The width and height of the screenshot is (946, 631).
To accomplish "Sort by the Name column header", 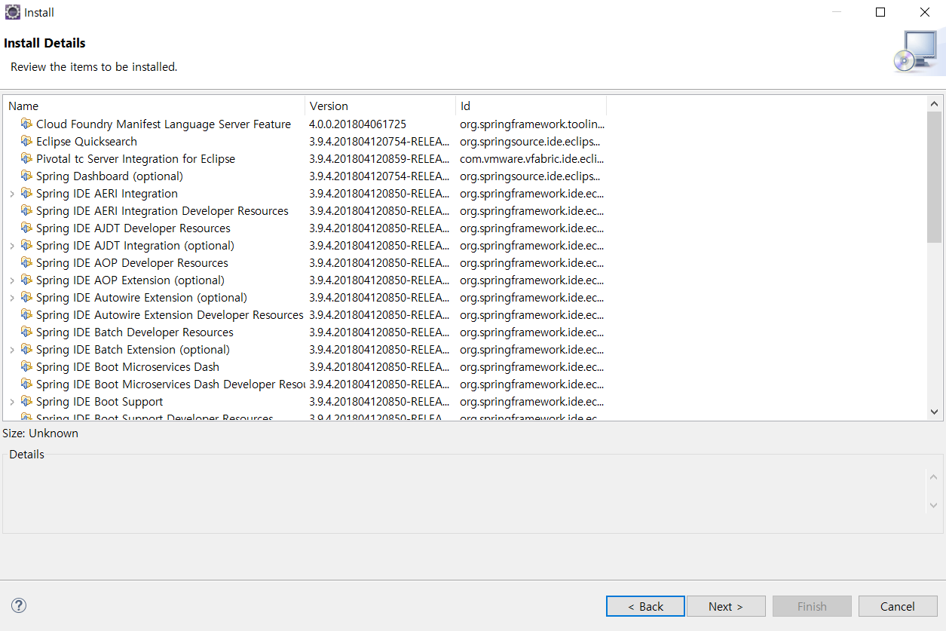I will (x=154, y=106).
